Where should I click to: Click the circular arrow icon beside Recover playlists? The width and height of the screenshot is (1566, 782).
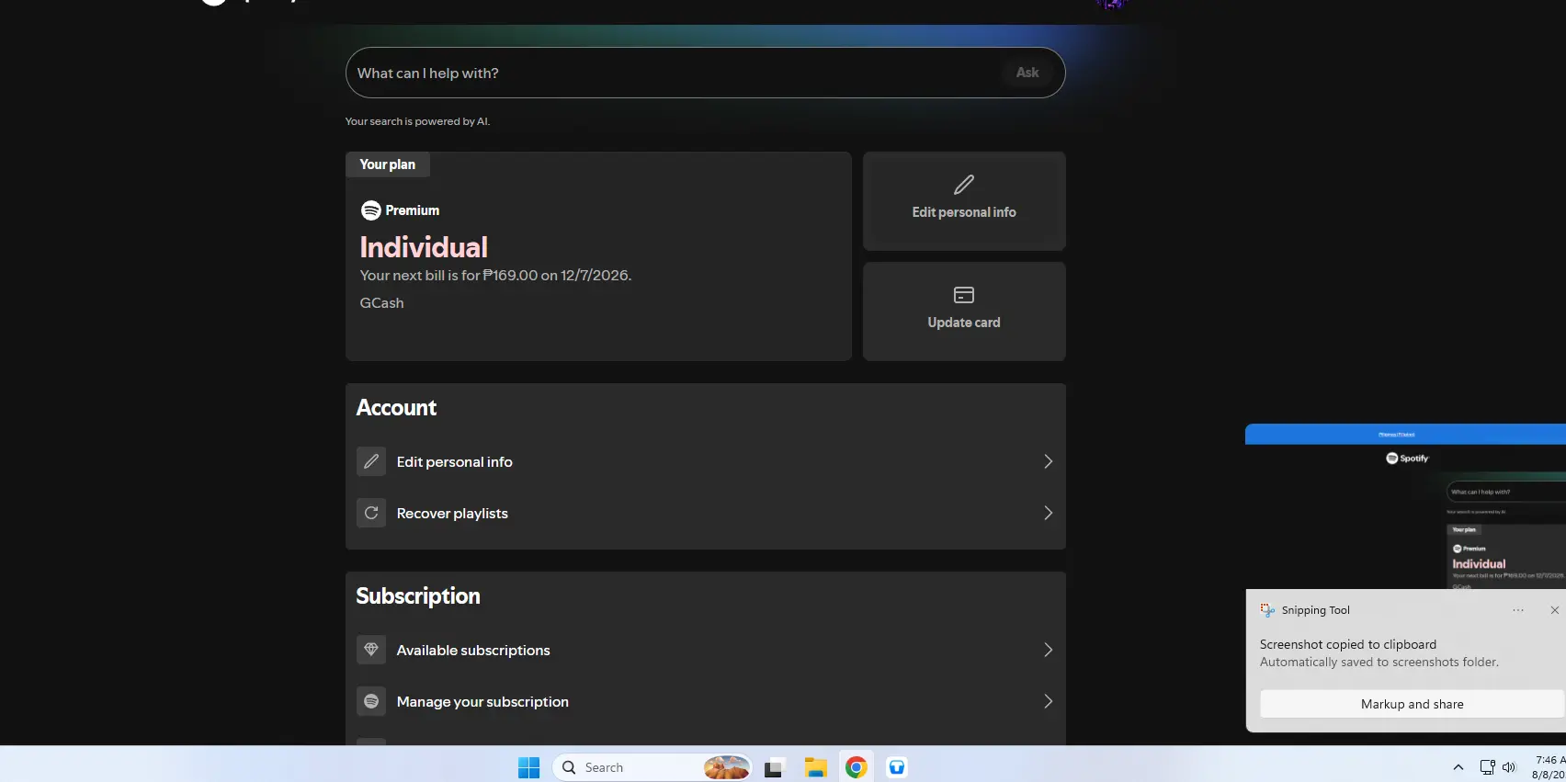371,513
